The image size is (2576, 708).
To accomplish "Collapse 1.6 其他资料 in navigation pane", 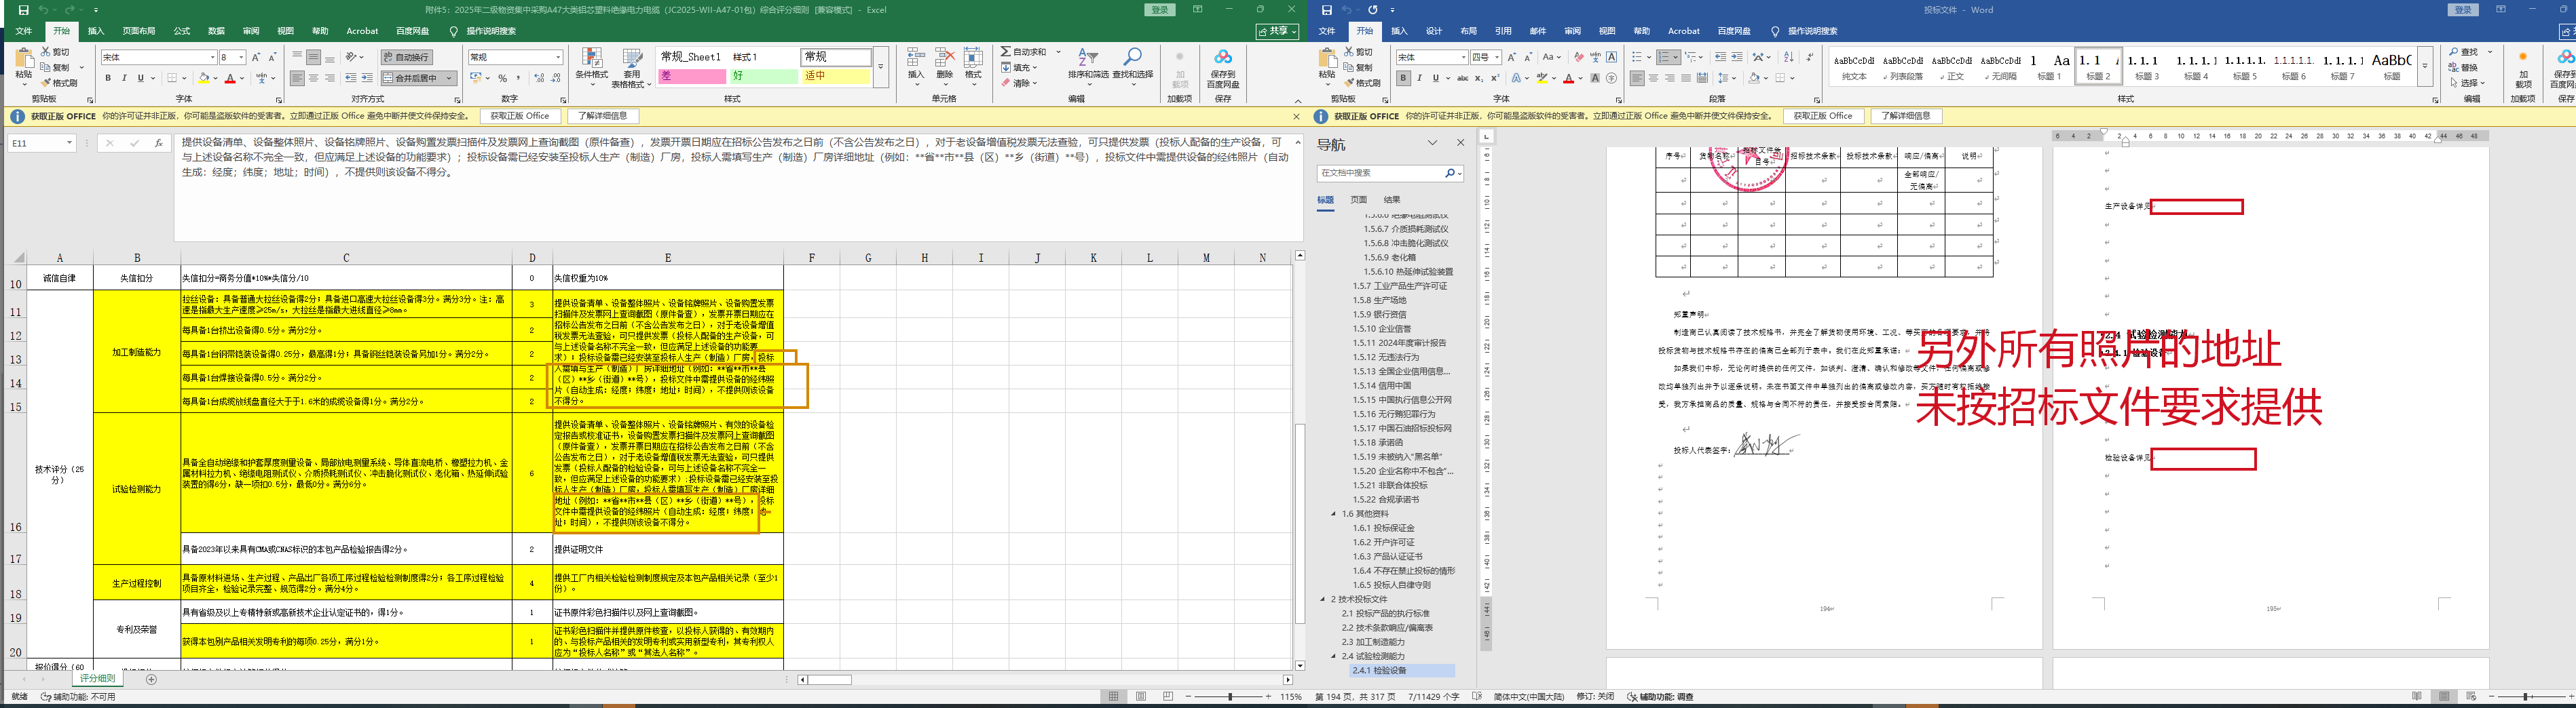I will coord(1334,513).
